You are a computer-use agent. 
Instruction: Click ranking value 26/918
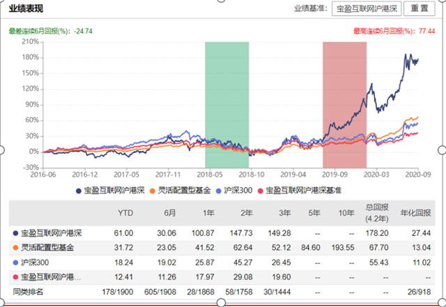click(x=420, y=292)
